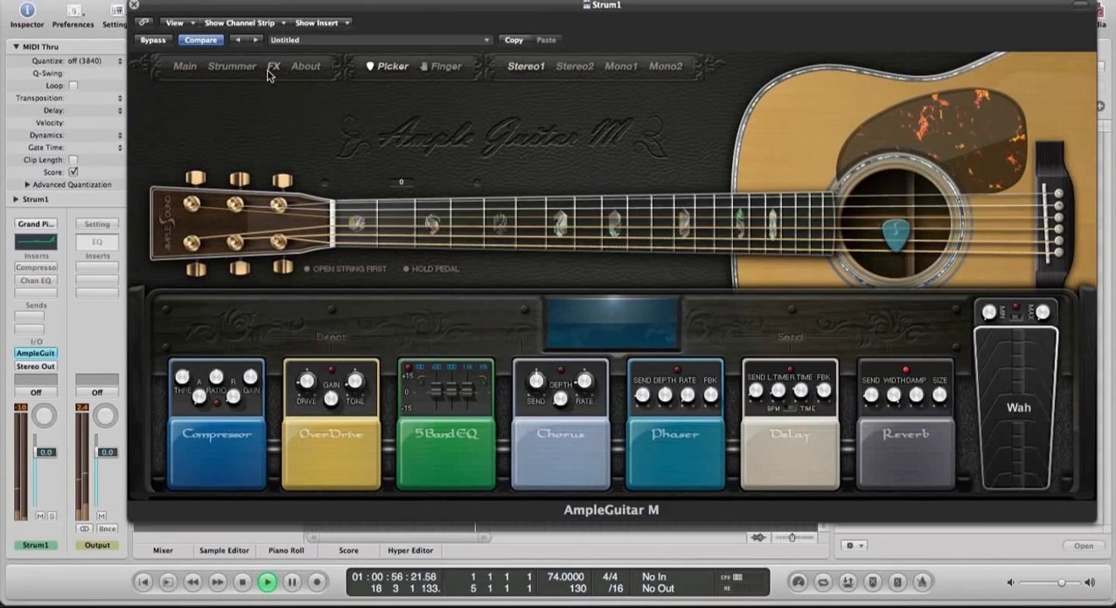Viewport: 1116px width, 608px height.
Task: Click the Rewind transport button
Action: [193, 582]
